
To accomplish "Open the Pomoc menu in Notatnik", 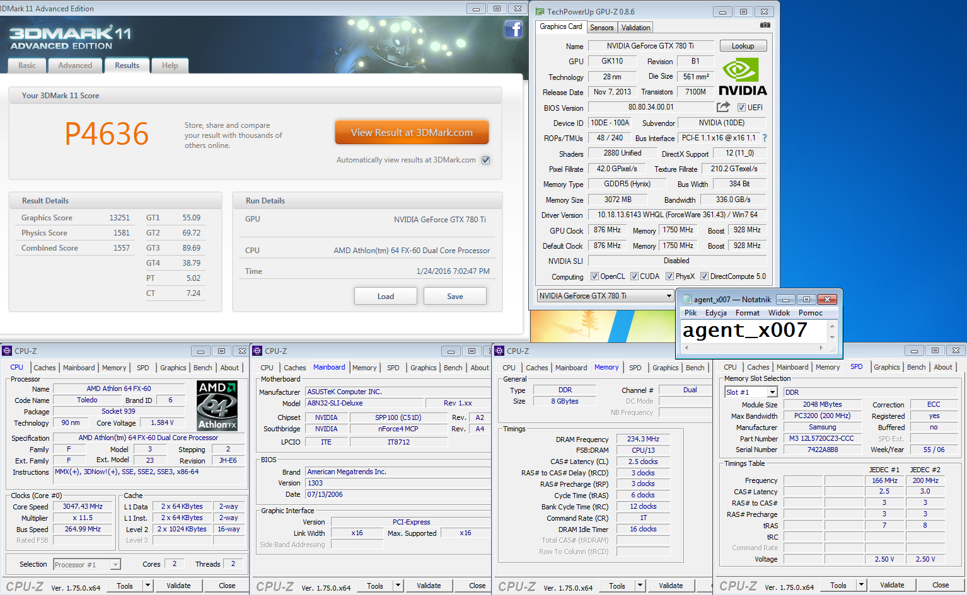I will coord(811,313).
